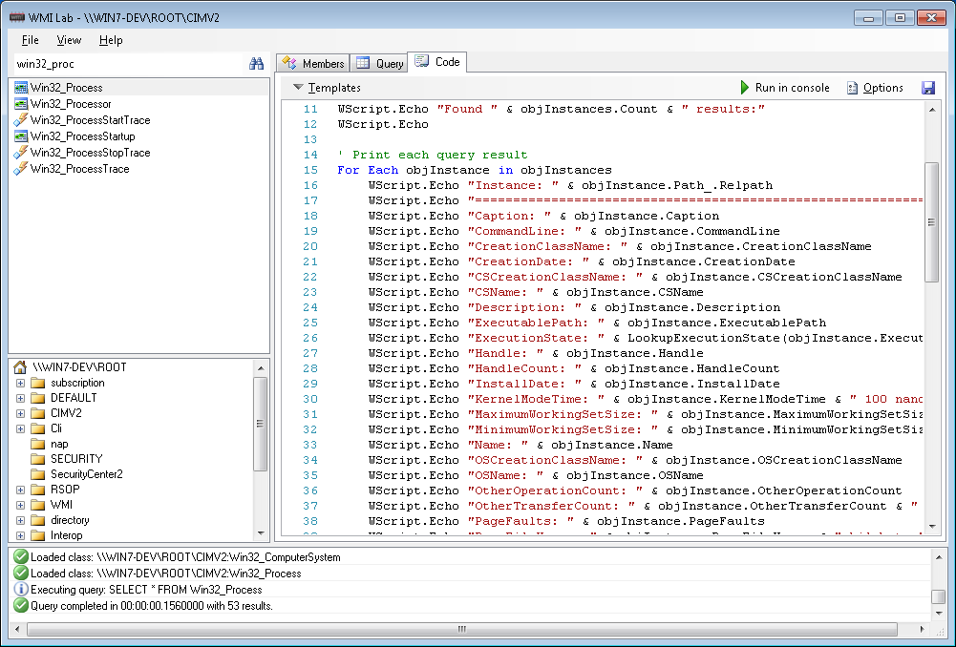Click the log panel scroll right arrow
The image size is (956, 647).
point(922,629)
